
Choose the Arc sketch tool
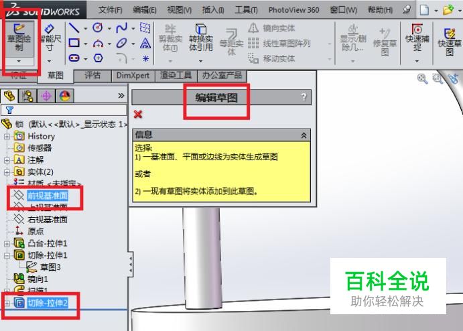[98, 44]
